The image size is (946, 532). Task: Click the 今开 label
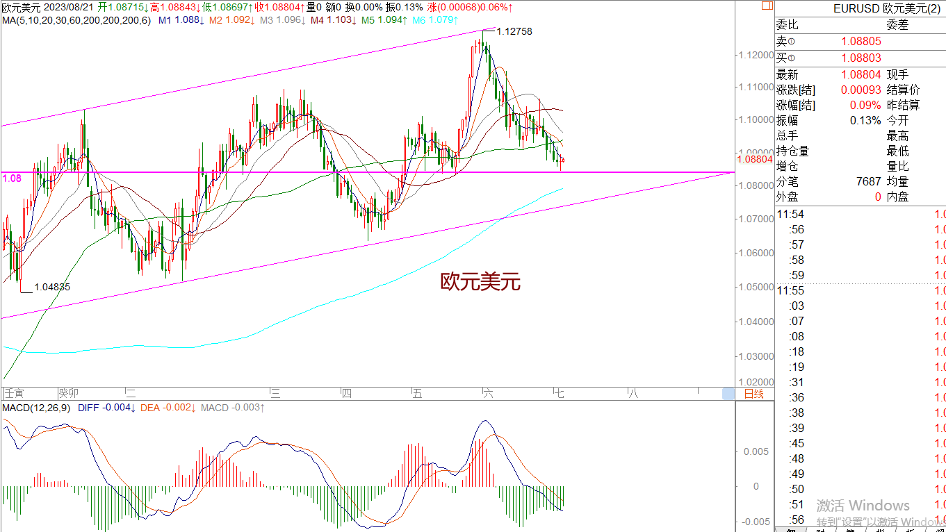898,120
